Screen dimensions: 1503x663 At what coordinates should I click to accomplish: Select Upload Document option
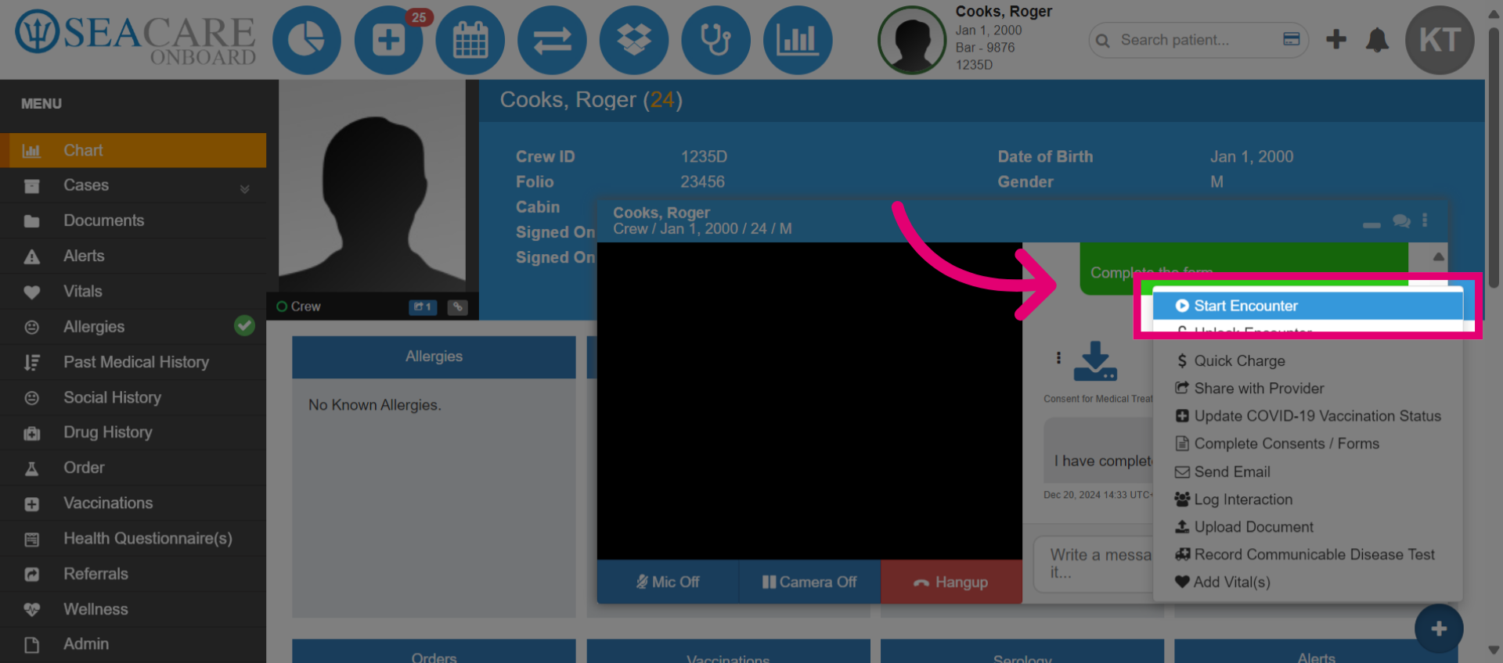point(1307,527)
